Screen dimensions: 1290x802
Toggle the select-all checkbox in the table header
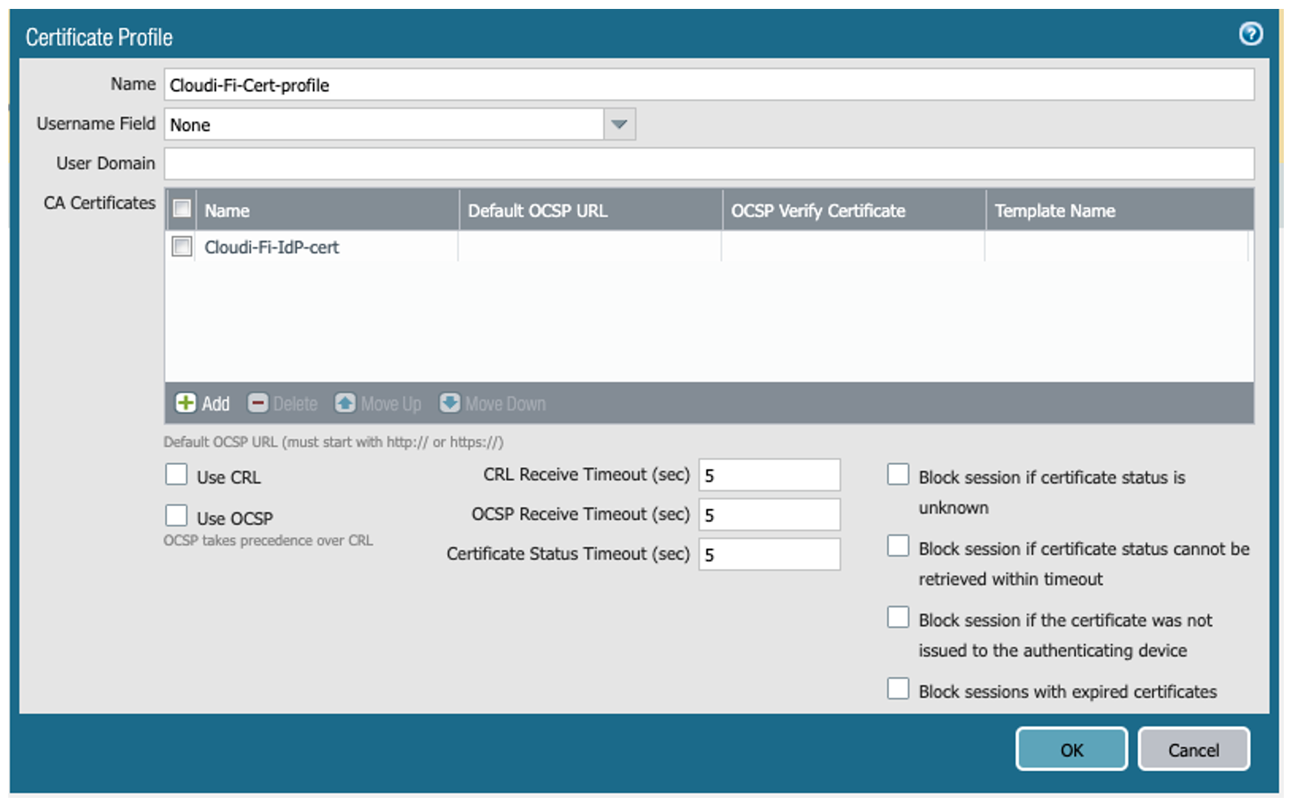(182, 208)
